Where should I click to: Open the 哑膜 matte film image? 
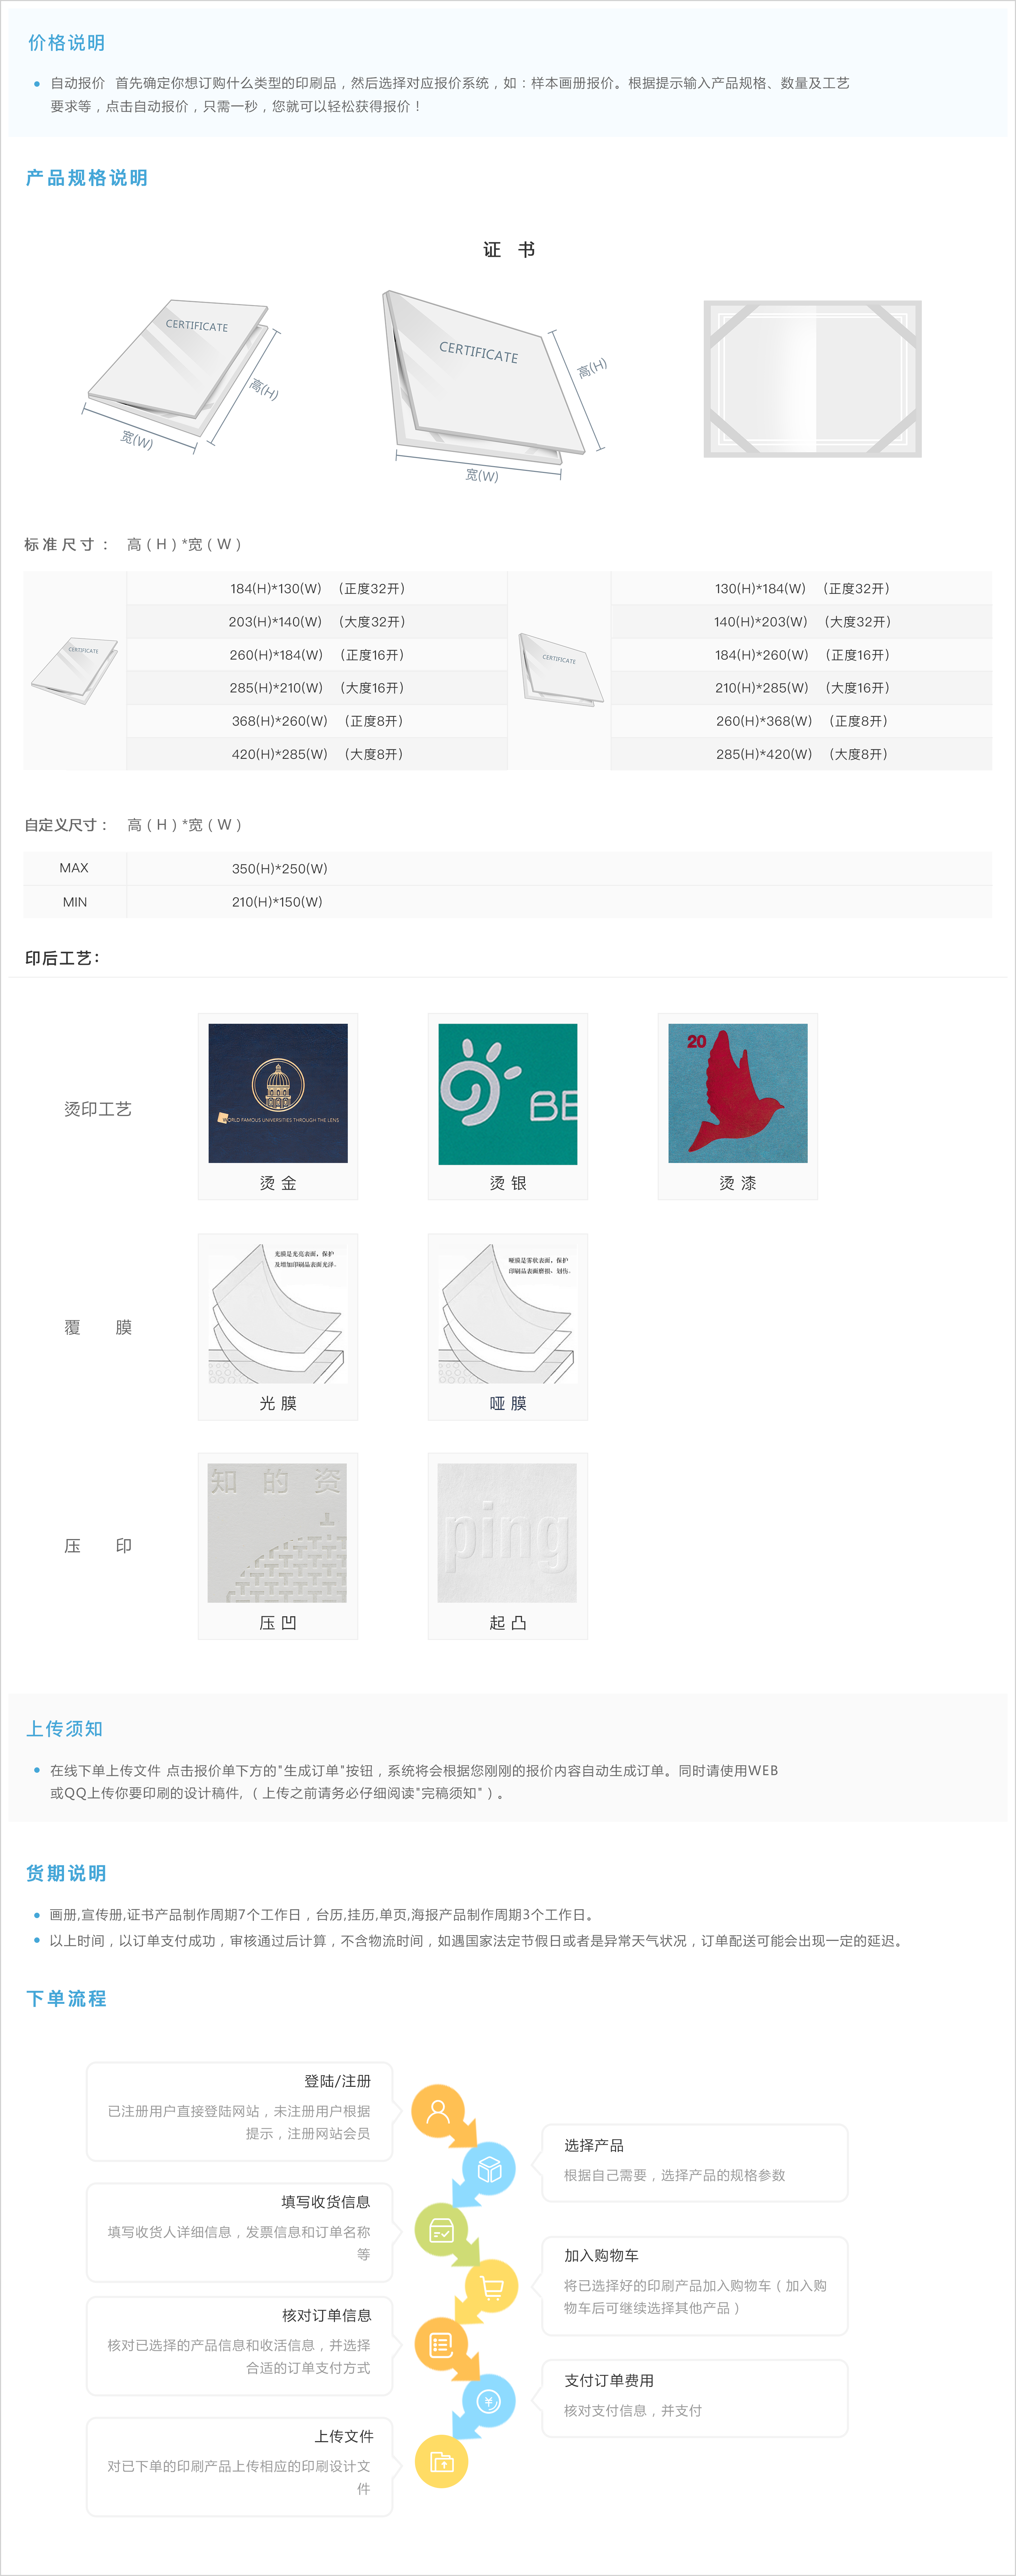coord(508,1313)
